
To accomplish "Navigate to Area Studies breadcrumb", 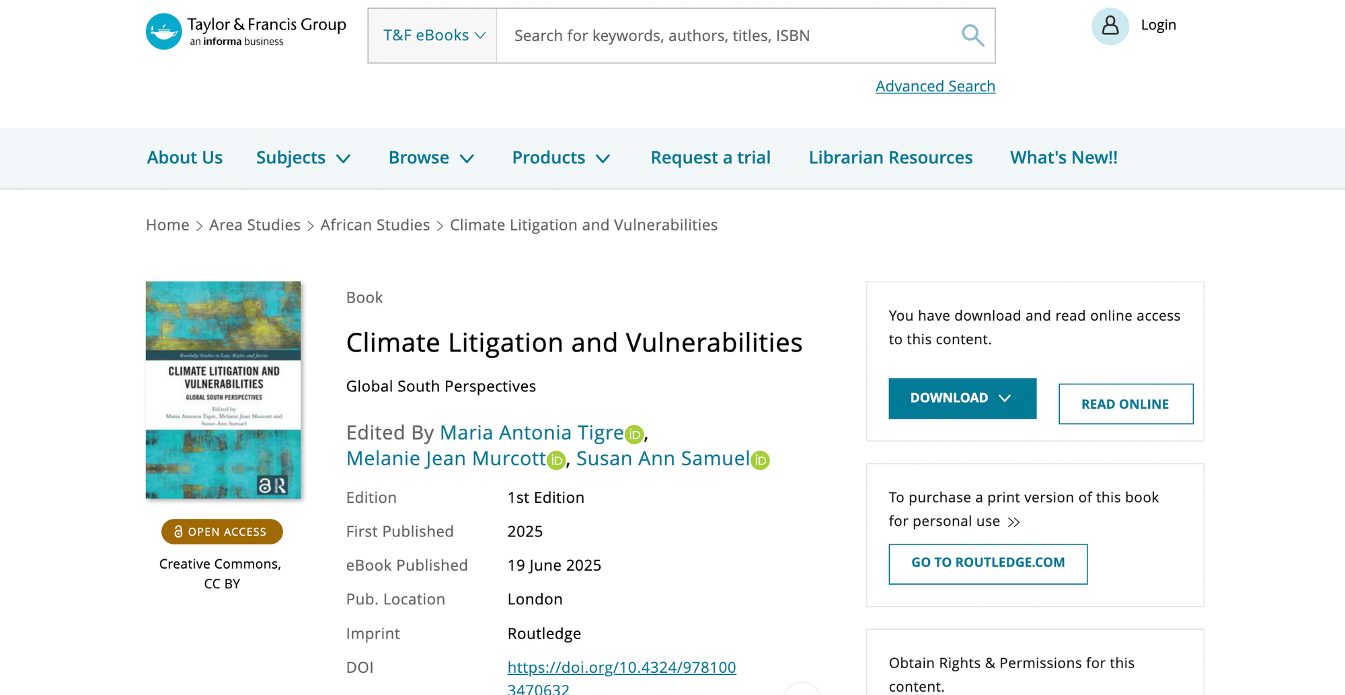I will (255, 225).
